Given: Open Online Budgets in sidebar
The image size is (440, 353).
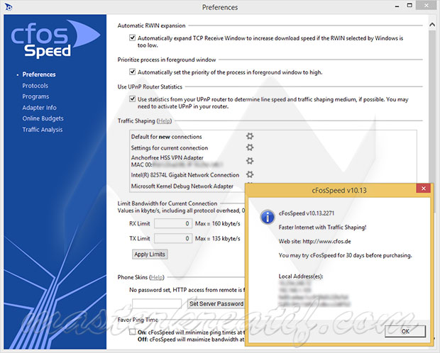Looking at the screenshot, I should [x=43, y=118].
